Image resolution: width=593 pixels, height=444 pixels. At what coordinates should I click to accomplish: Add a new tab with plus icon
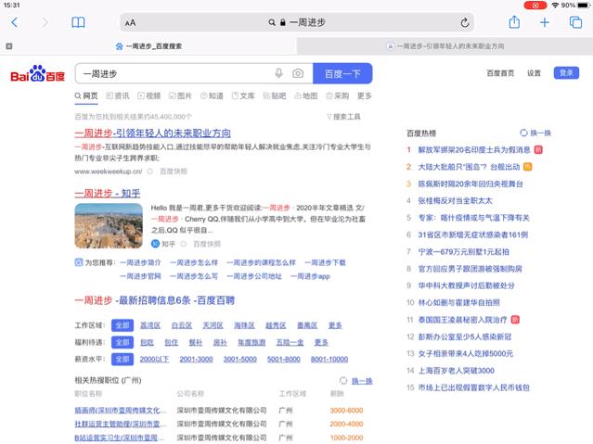tap(545, 22)
